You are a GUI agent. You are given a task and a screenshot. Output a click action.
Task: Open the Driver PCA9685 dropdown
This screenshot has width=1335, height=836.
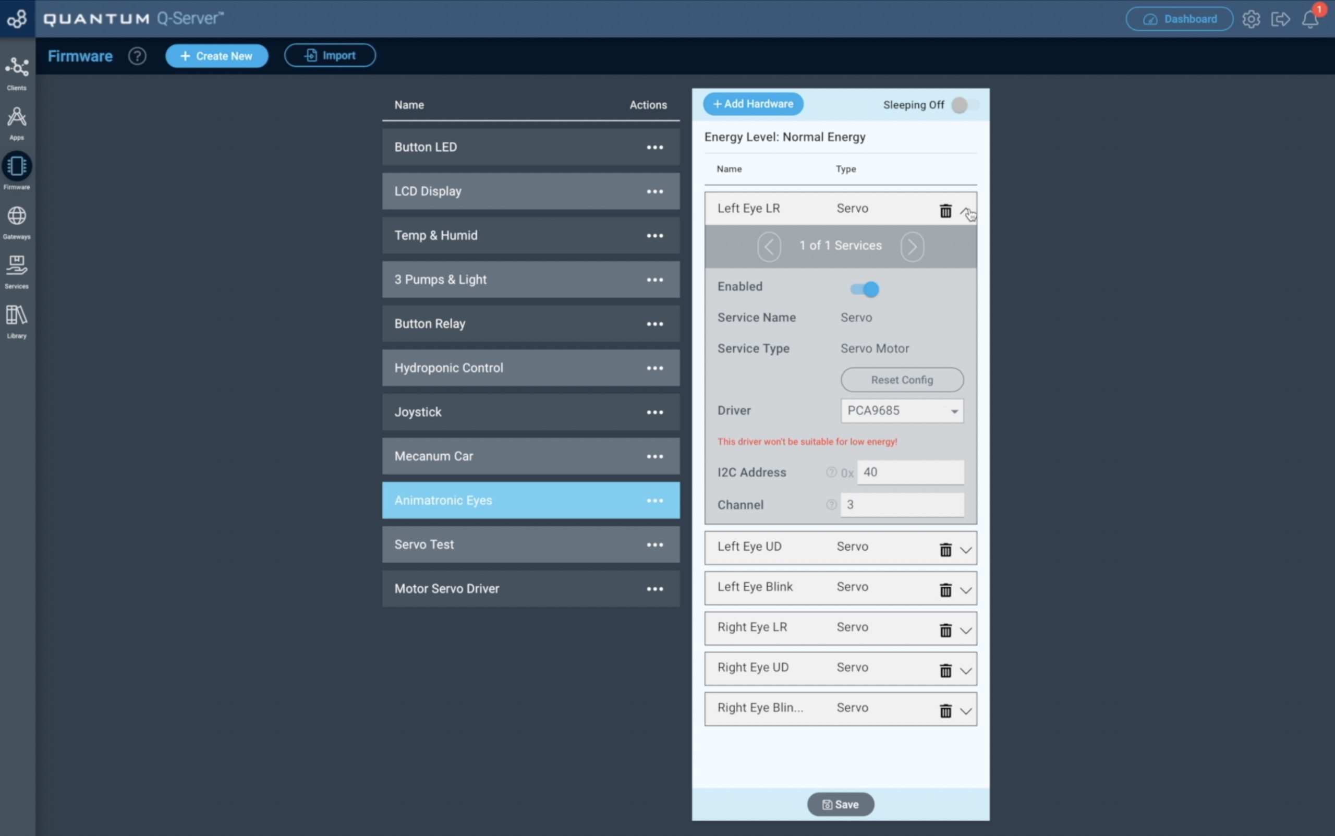[x=902, y=411]
